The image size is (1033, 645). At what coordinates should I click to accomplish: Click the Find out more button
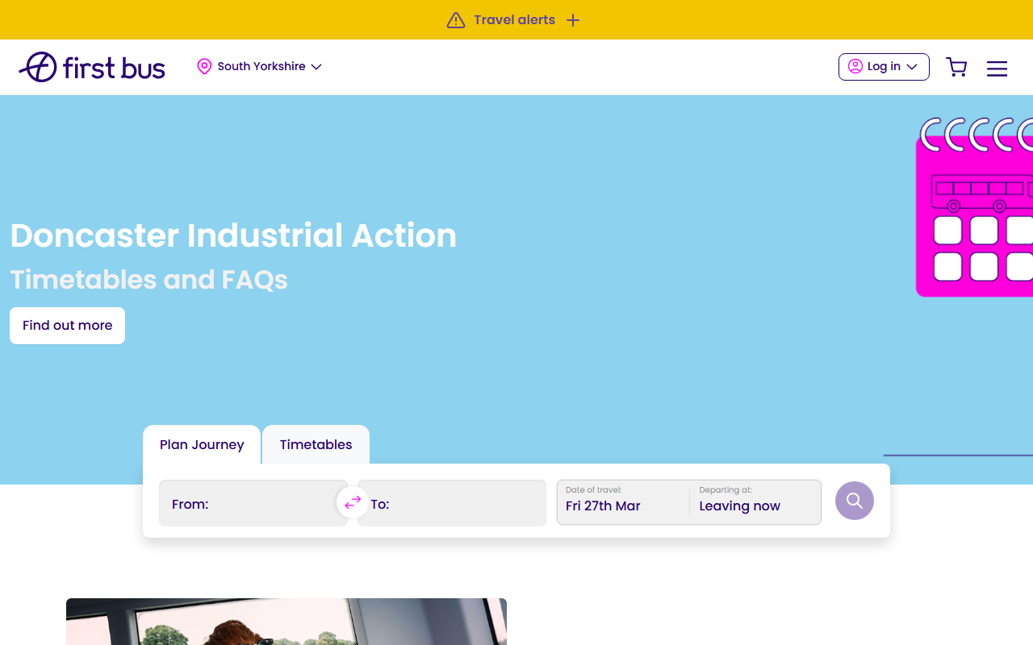coord(67,326)
